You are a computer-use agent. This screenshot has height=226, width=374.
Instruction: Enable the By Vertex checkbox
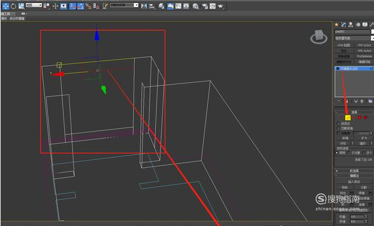pos(338,123)
